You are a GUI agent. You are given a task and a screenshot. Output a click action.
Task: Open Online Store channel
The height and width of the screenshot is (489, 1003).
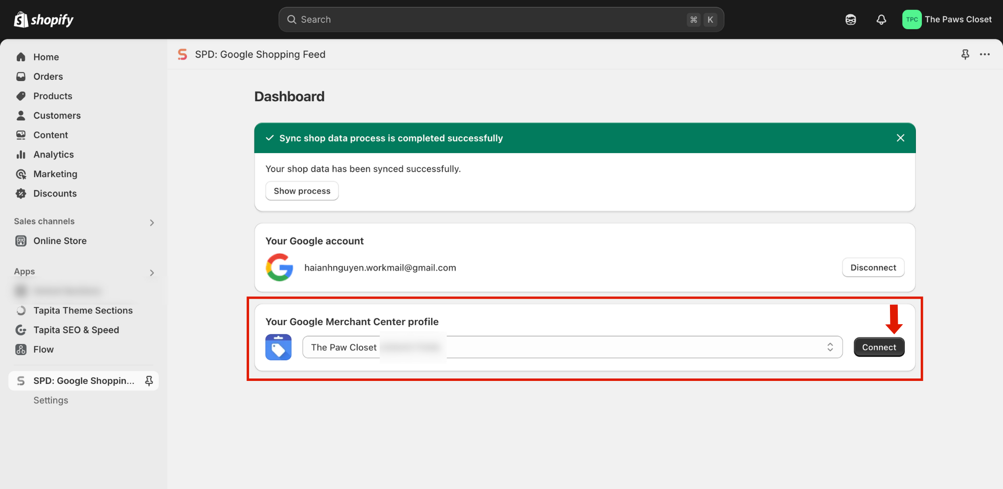tap(60, 241)
